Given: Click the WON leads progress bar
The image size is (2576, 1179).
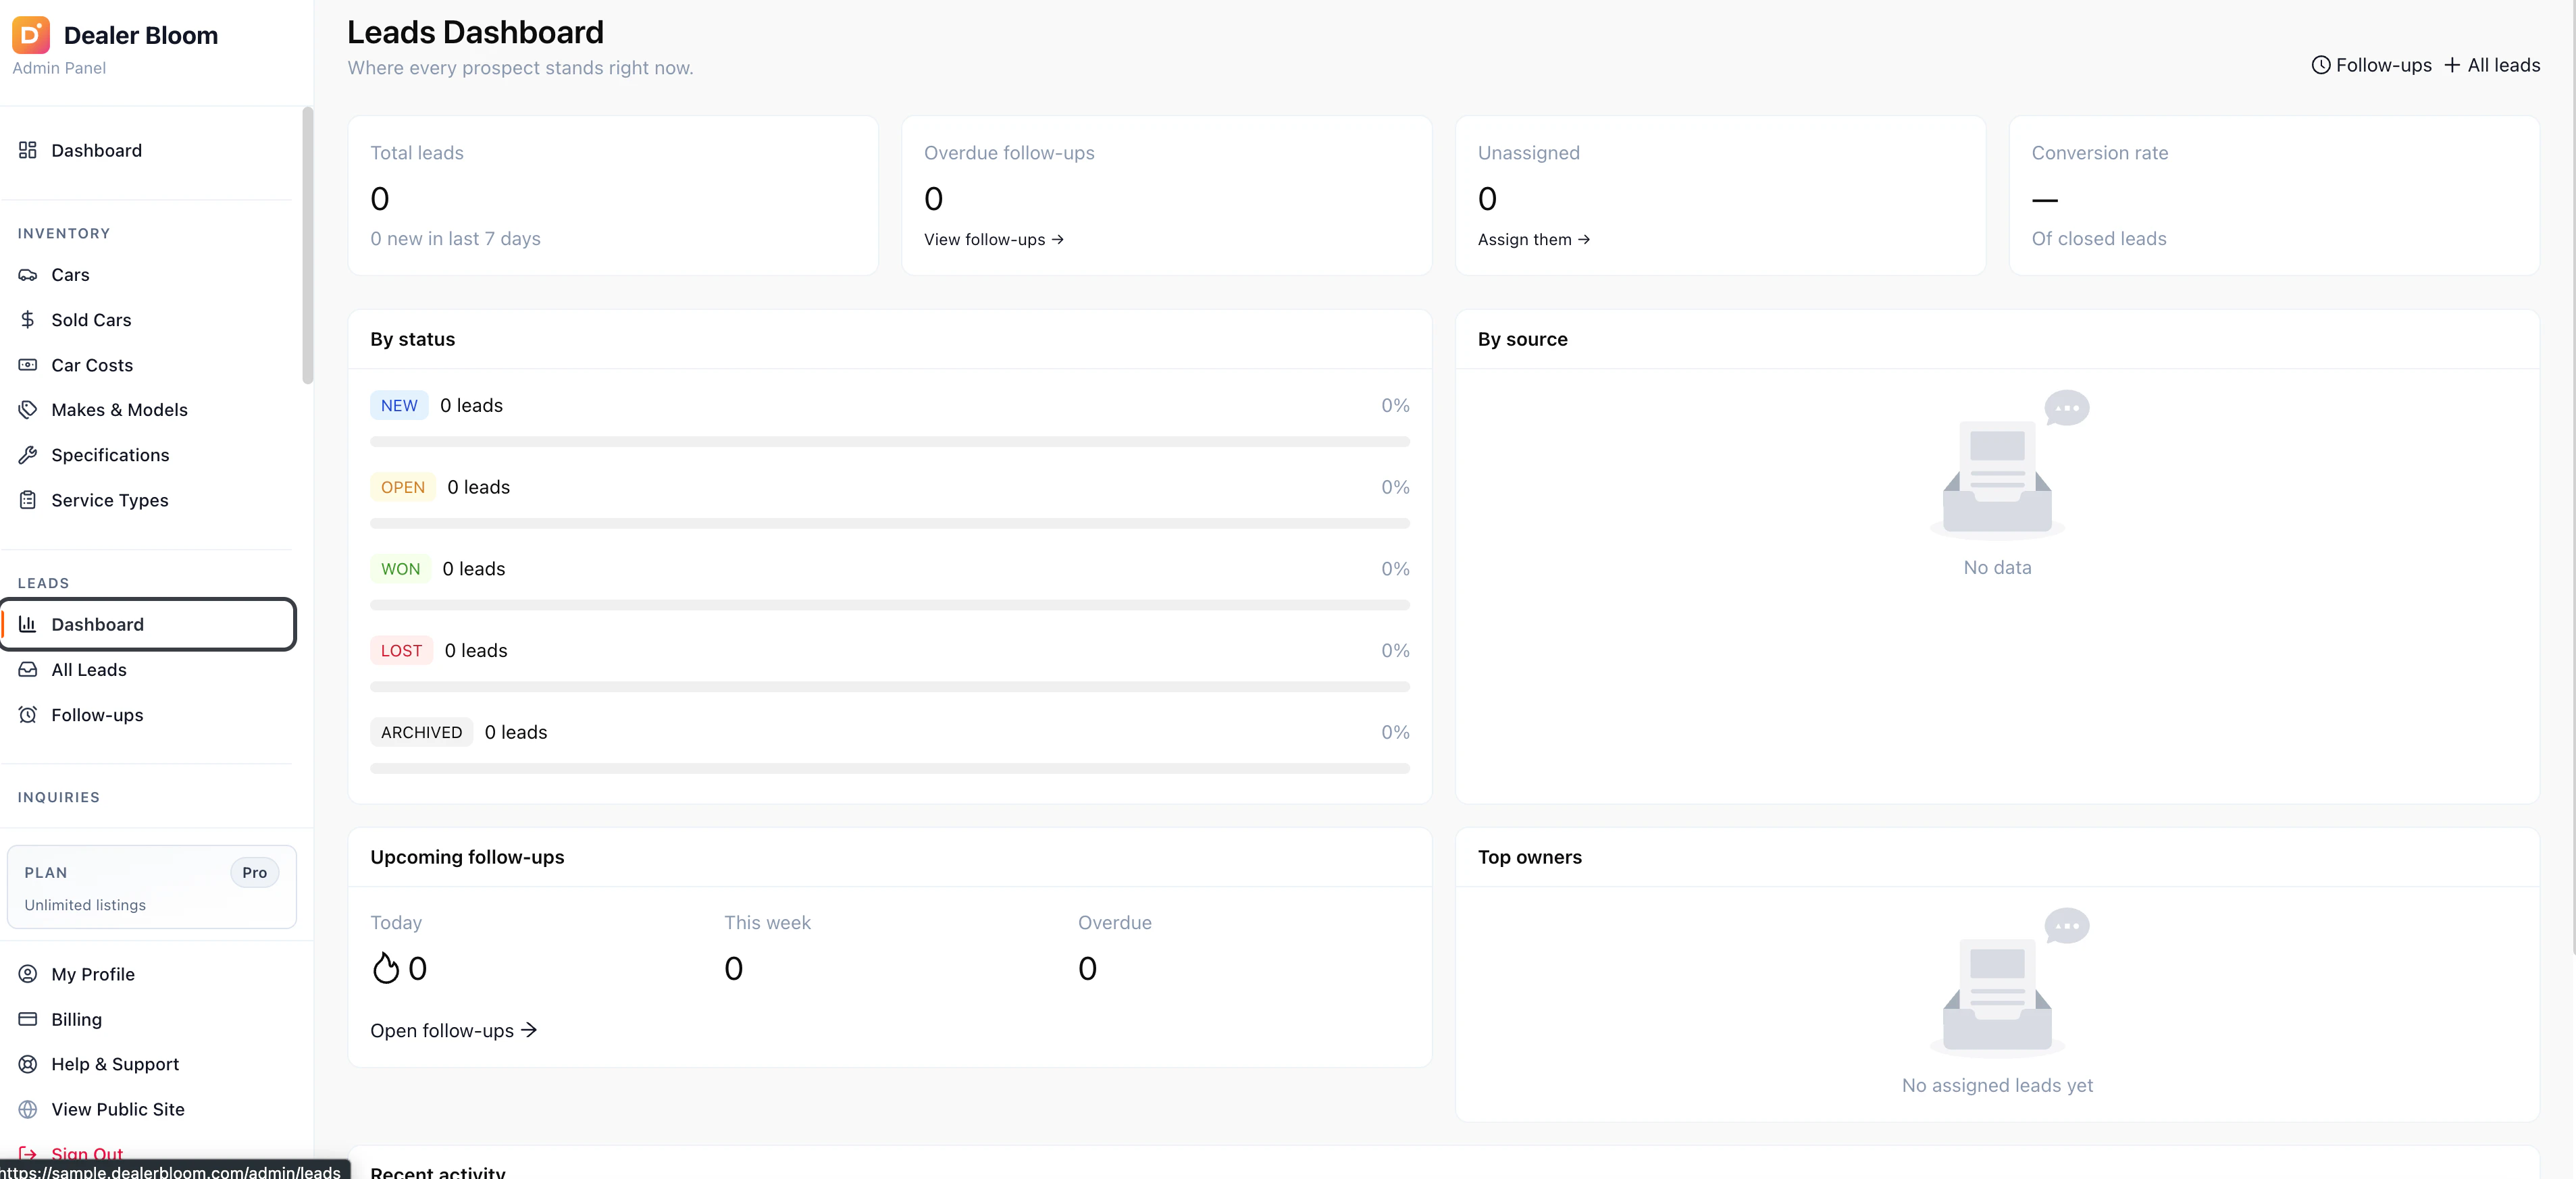Looking at the screenshot, I should pyautogui.click(x=889, y=605).
